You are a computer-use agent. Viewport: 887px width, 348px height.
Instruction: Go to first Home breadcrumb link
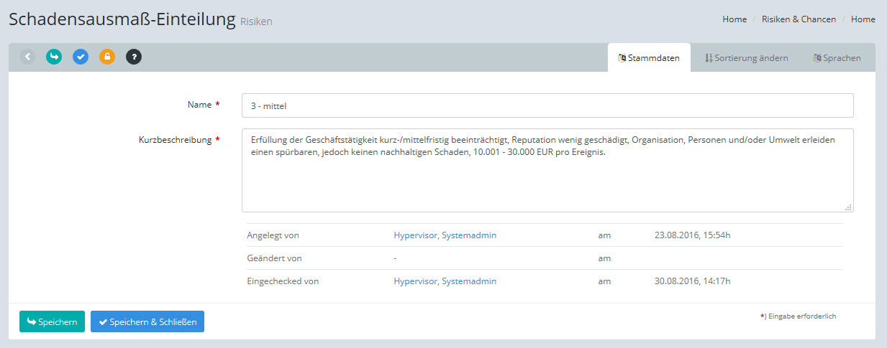[734, 19]
